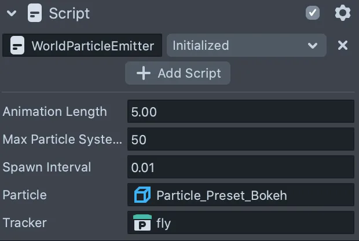
Task: Click the WorldParticleEmitter script file icon
Action: [x=17, y=45]
